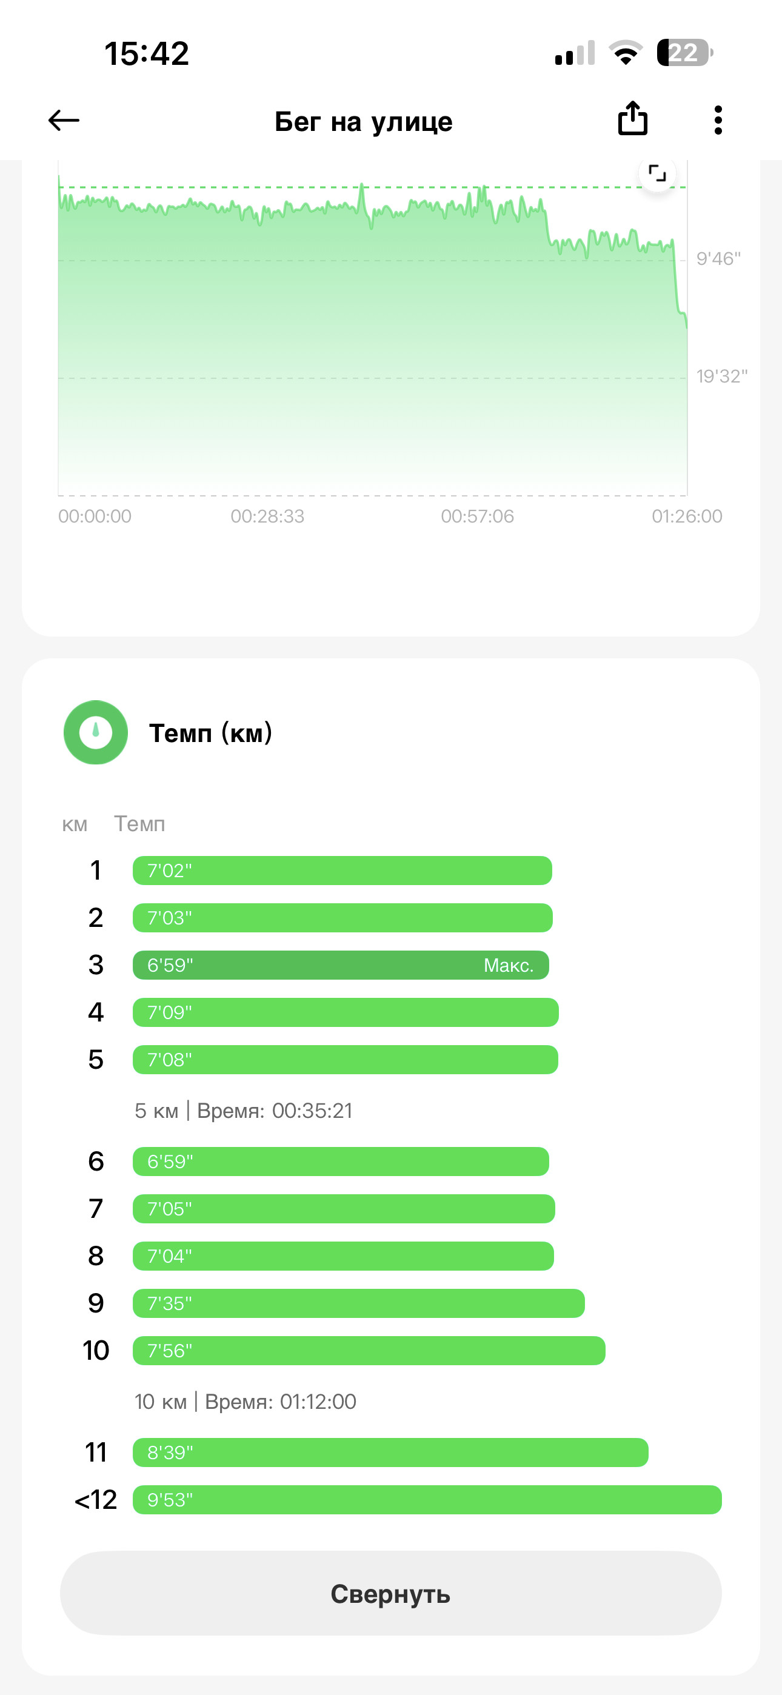Tap the kilometer 11 pace bar 8'39"
This screenshot has width=782, height=1695.
(390, 1452)
